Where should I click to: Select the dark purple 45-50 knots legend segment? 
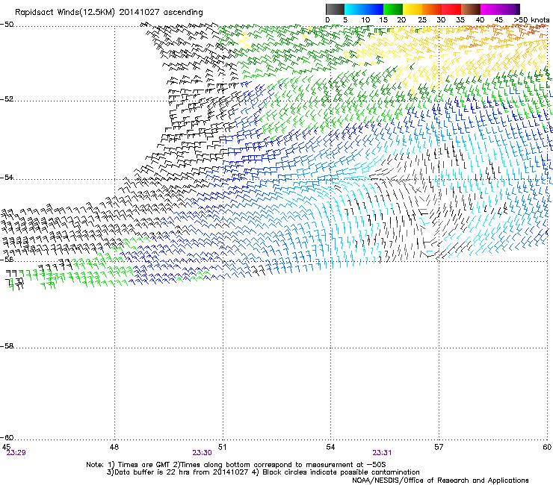510,9
